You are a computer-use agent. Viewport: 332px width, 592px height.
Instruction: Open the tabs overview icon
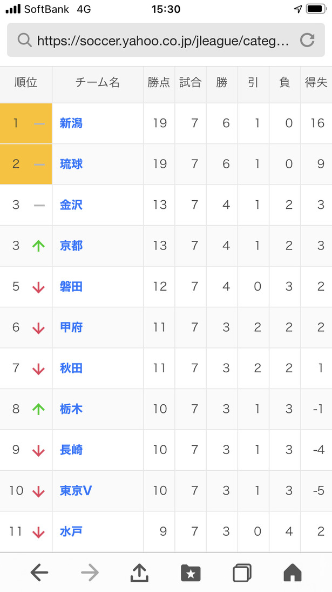coord(242,573)
